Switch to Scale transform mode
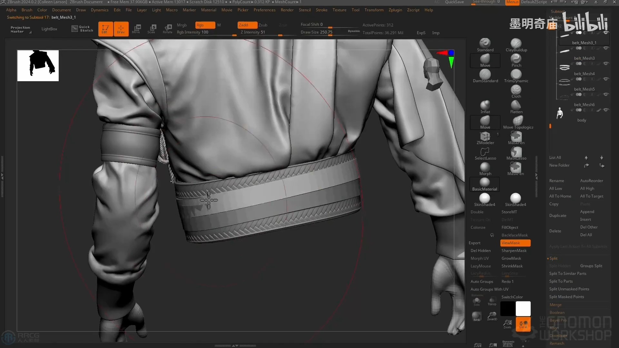The image size is (619, 348). 152,29
